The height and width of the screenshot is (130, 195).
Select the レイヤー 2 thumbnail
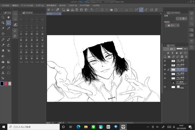tap(173, 74)
